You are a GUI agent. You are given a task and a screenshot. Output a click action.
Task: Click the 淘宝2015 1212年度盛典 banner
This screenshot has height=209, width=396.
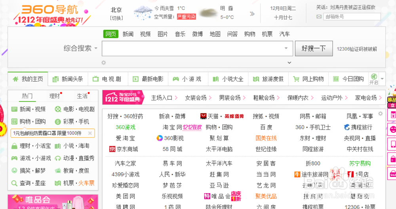click(123, 97)
